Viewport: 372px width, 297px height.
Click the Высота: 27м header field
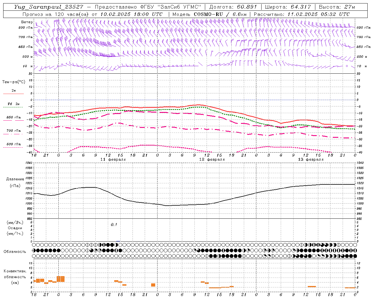point(337,7)
